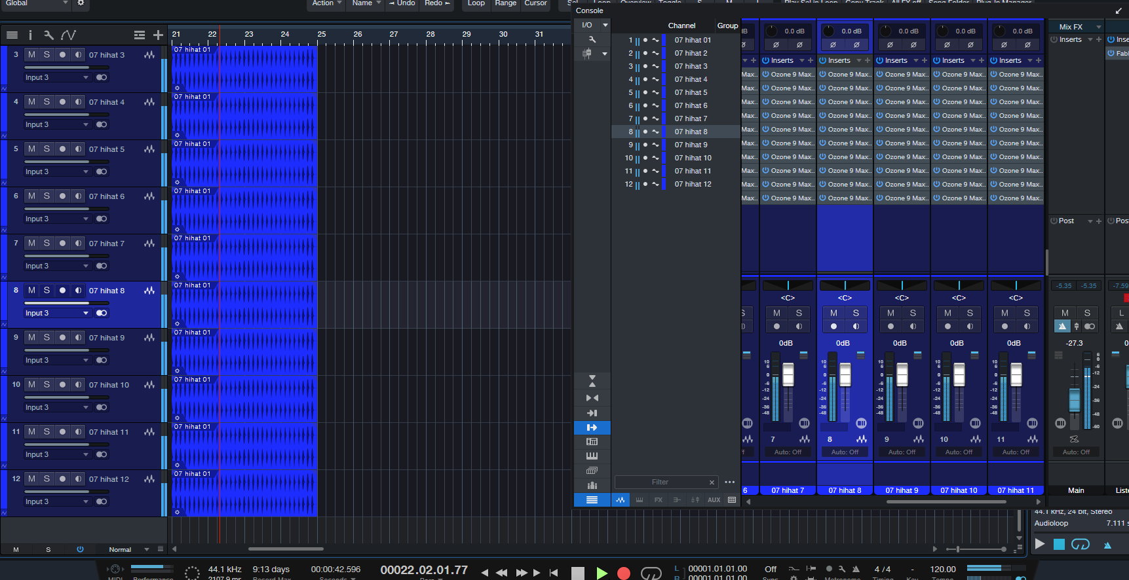Click the 07 hihat 7 channel fader
Image resolution: width=1129 pixels, height=580 pixels.
pyautogui.click(x=788, y=374)
